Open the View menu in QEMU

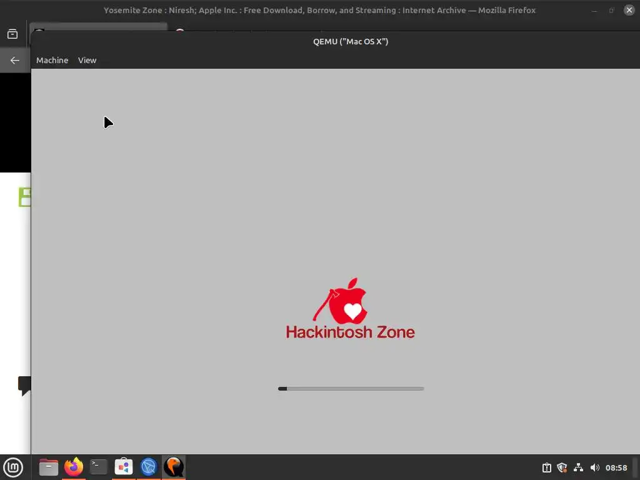pyautogui.click(x=87, y=61)
